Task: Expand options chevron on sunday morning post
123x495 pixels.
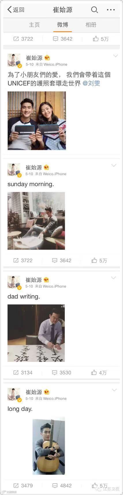Action: pos(114,165)
